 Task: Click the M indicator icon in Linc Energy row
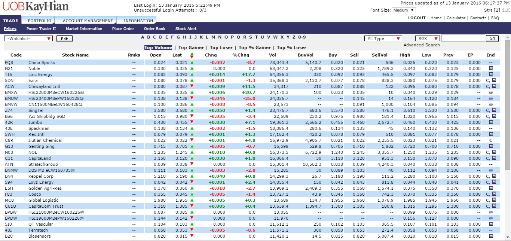pyautogui.click(x=491, y=74)
